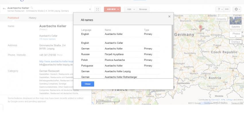Screen dimensions: 244x123
Task: Select Auerbach's Cellar name in dialog
Action: pos(114,43)
